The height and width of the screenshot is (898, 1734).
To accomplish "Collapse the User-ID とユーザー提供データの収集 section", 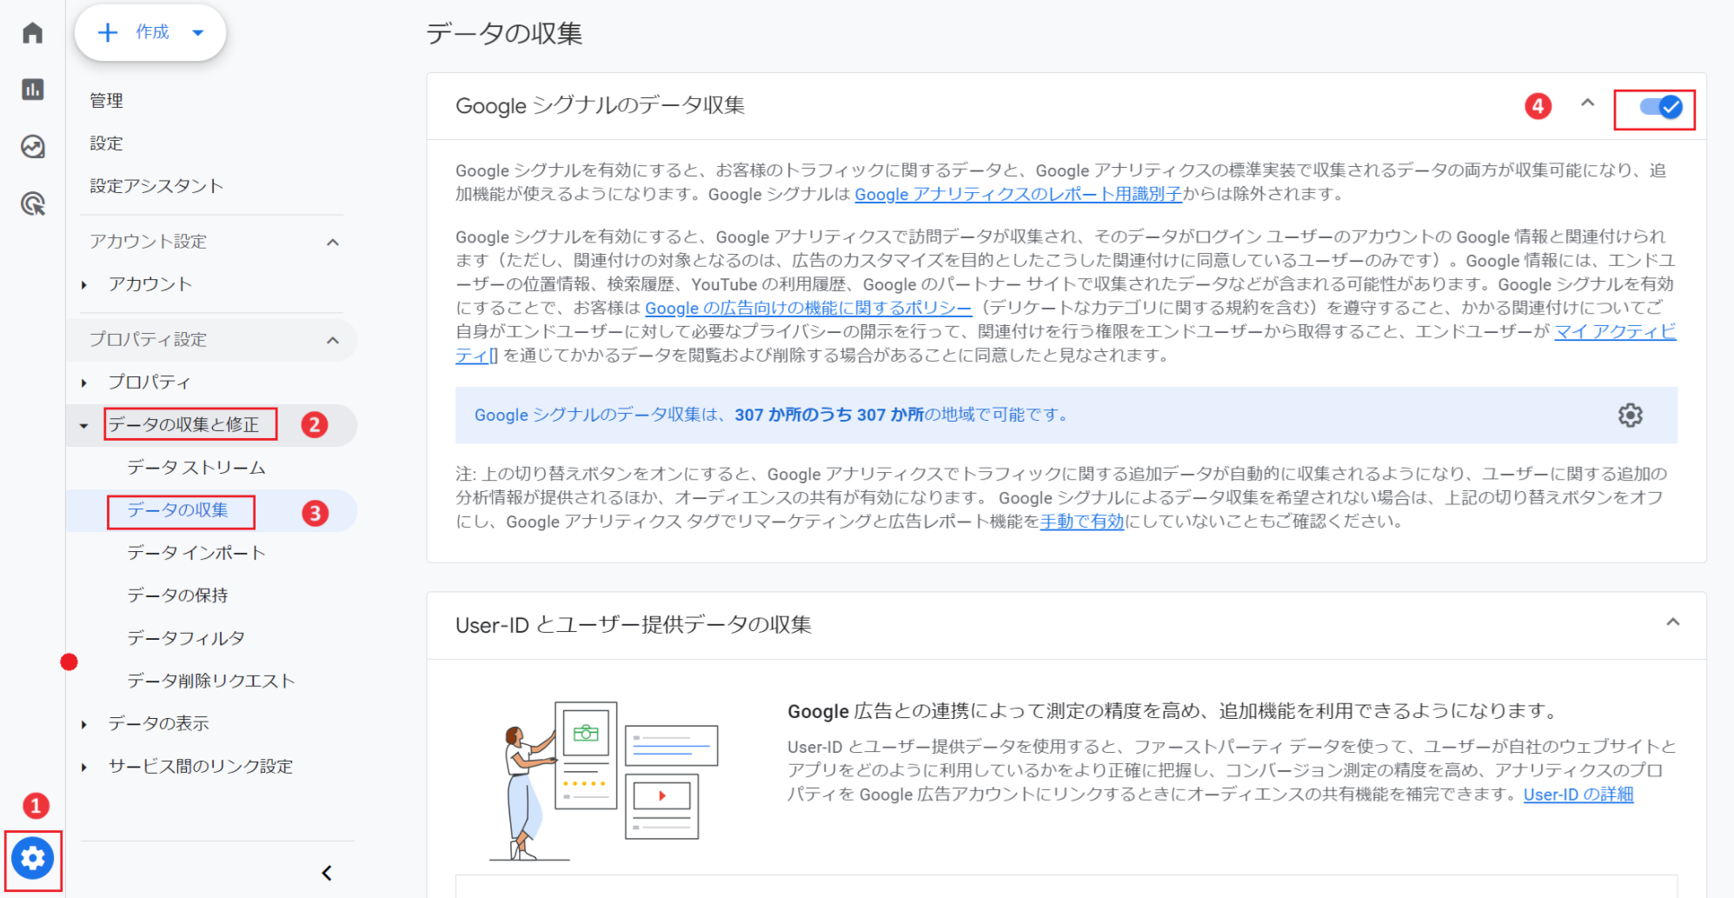I will (x=1672, y=622).
